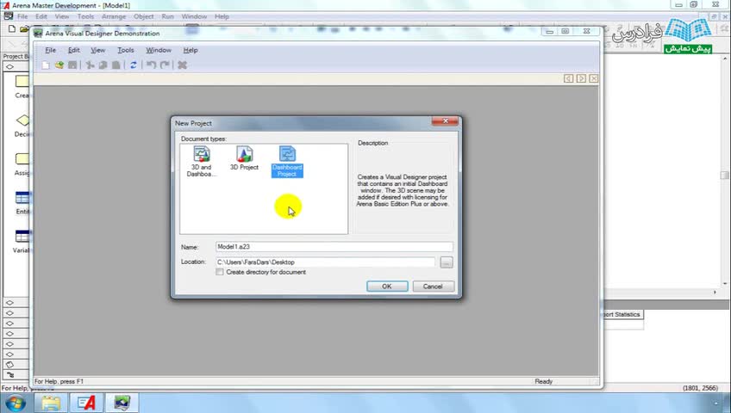Click the Open project icon in Visual Designer toolbar
Viewport: 731px width, 413px height.
[x=59, y=65]
